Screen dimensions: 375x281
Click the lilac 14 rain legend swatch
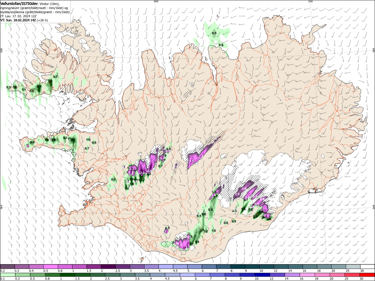pyautogui.click(x=292, y=275)
